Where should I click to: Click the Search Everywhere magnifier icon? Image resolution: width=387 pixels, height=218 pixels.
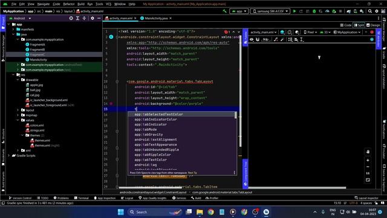point(370,11)
